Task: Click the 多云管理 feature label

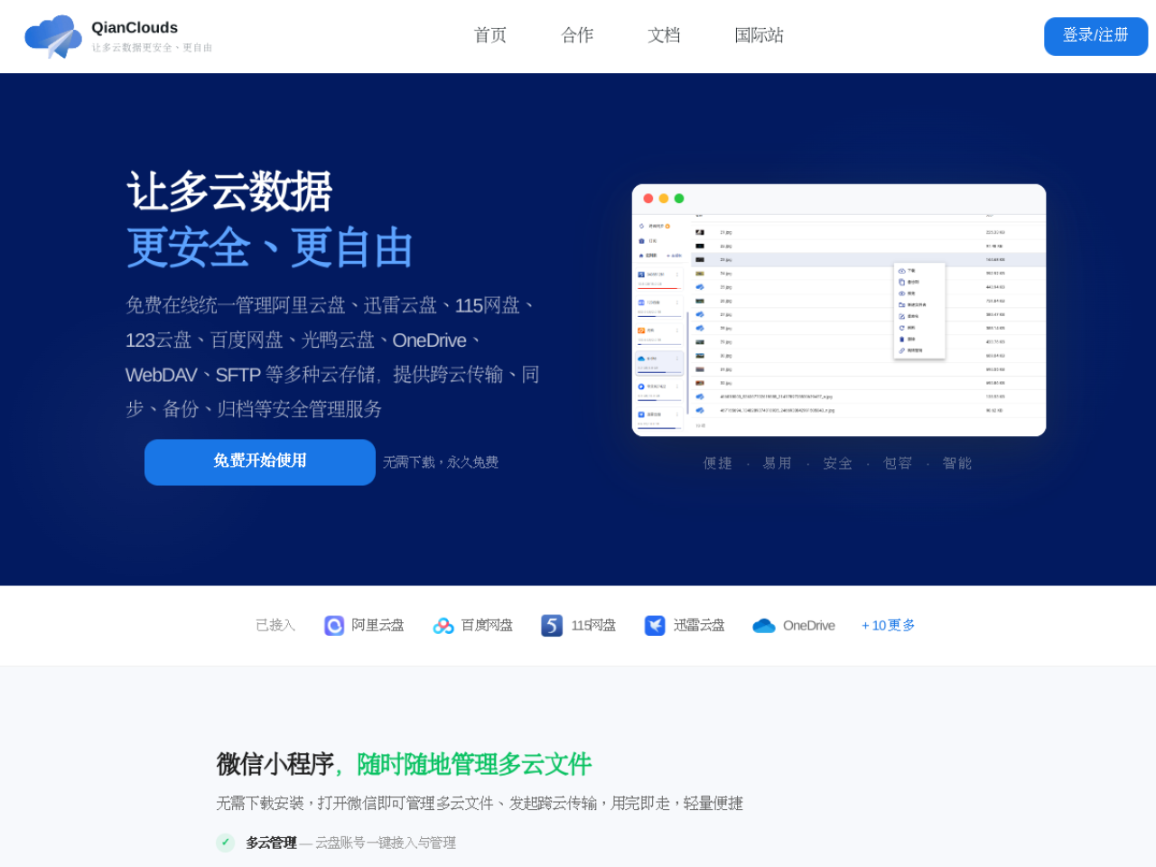Action: 271,843
